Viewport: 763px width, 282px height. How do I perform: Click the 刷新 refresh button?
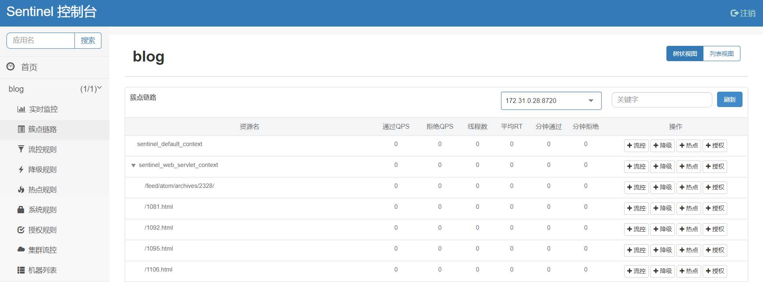(x=730, y=99)
